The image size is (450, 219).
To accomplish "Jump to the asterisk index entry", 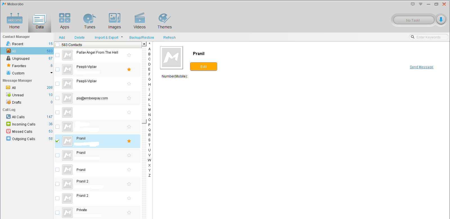I will point(149,44).
